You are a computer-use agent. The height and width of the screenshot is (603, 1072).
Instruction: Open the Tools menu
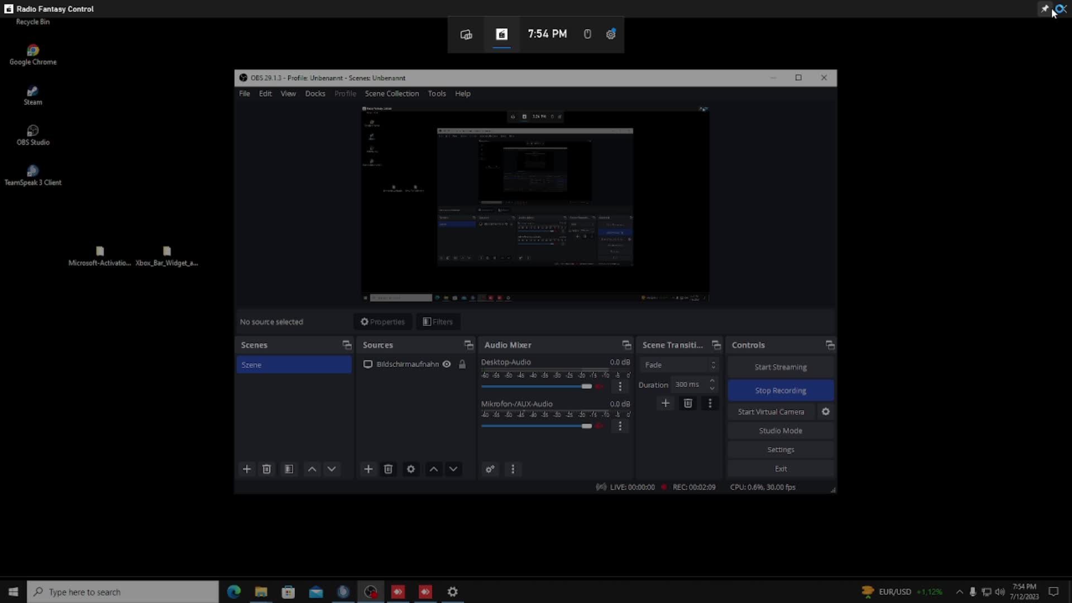(437, 93)
